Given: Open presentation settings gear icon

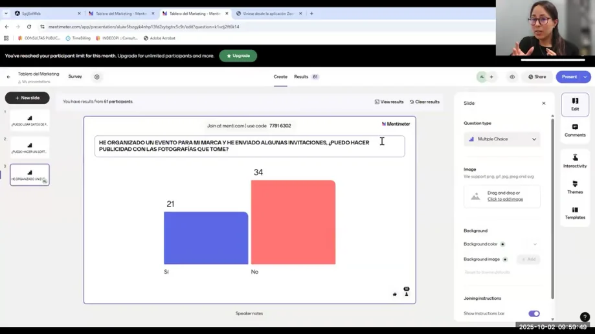Looking at the screenshot, I should [x=97, y=77].
